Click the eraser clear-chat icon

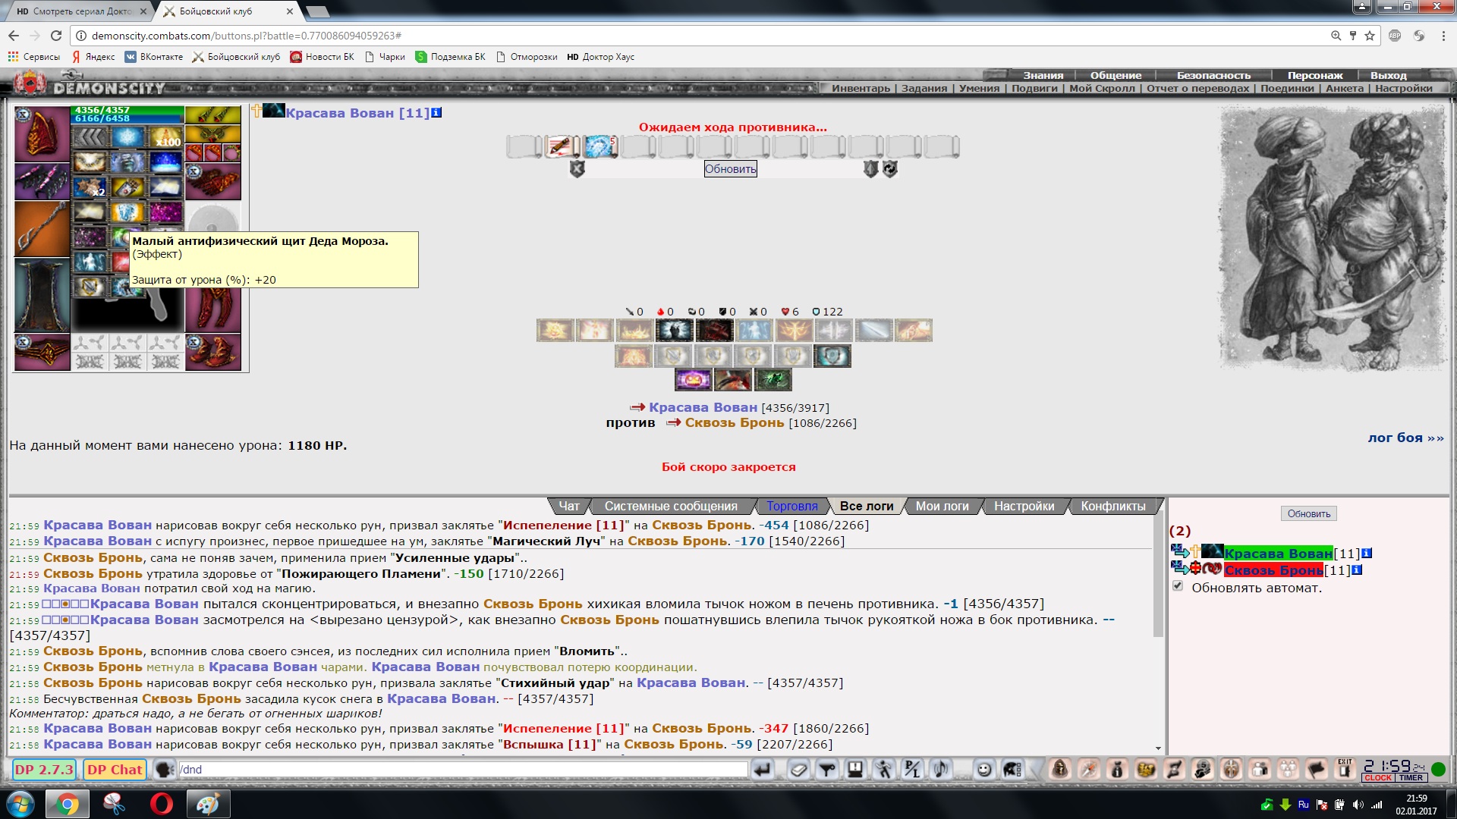tap(798, 770)
